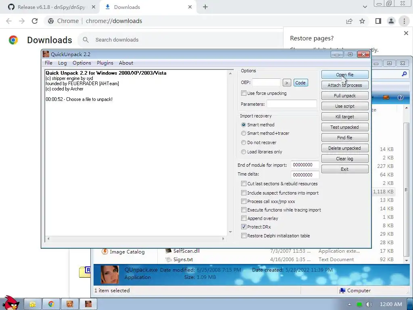Open Chrome profile avatar icon
413x310 pixels.
391,21
